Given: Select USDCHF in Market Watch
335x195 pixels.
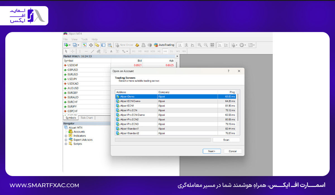Looking at the screenshot, I should pyautogui.click(x=87, y=65).
